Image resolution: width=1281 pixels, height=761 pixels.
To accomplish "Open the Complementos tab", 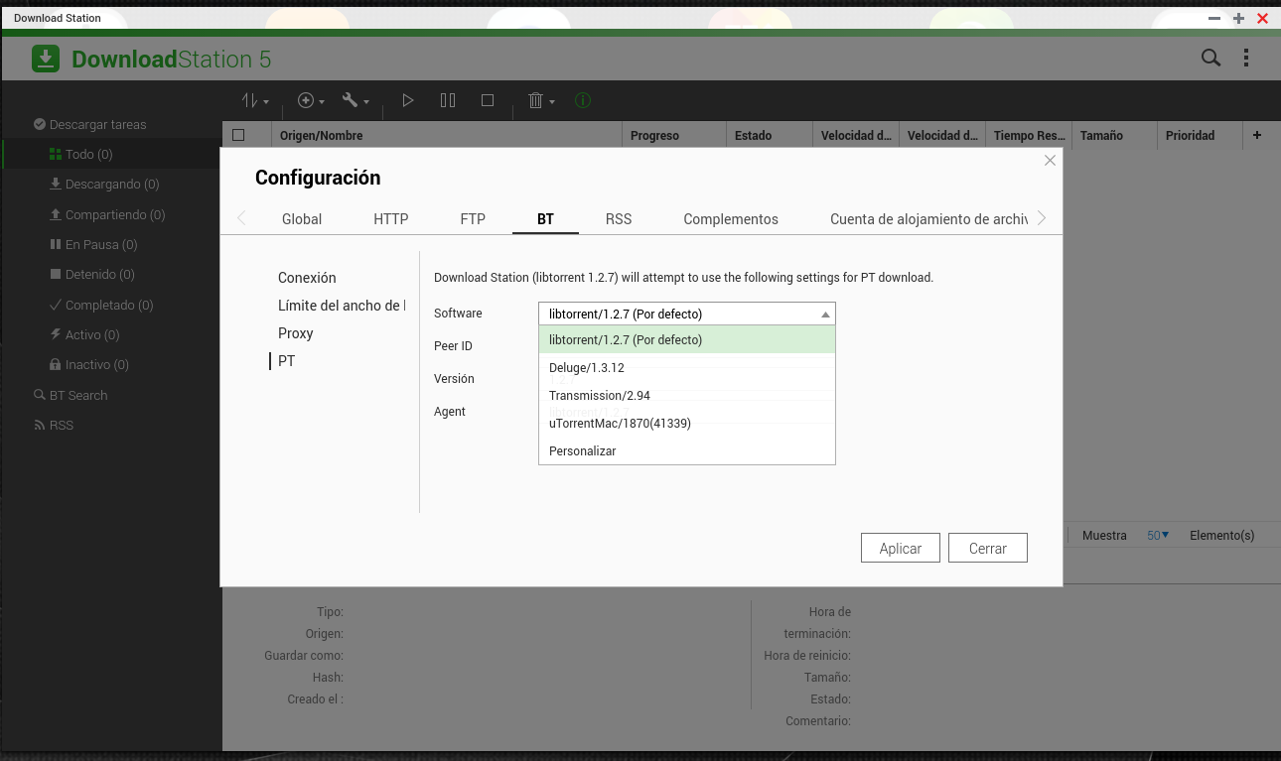I will 730,219.
